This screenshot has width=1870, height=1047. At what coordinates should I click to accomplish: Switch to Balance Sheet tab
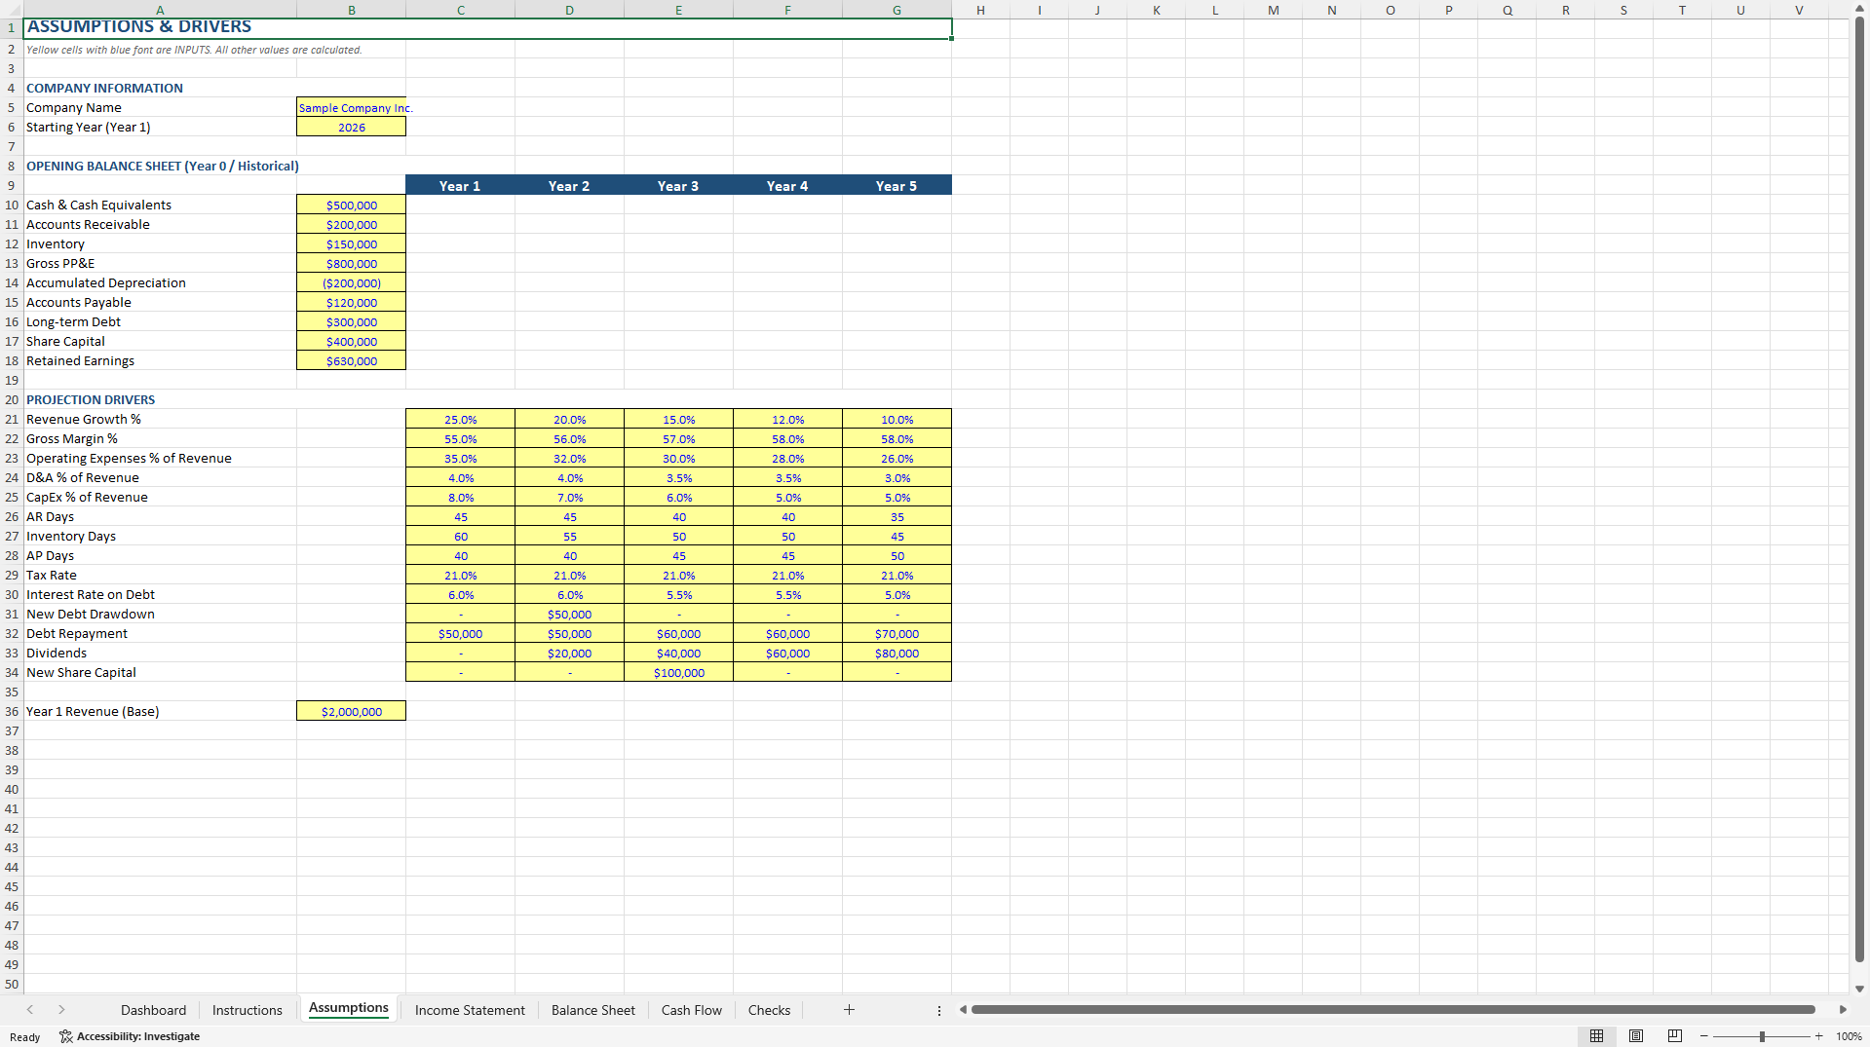point(593,1010)
